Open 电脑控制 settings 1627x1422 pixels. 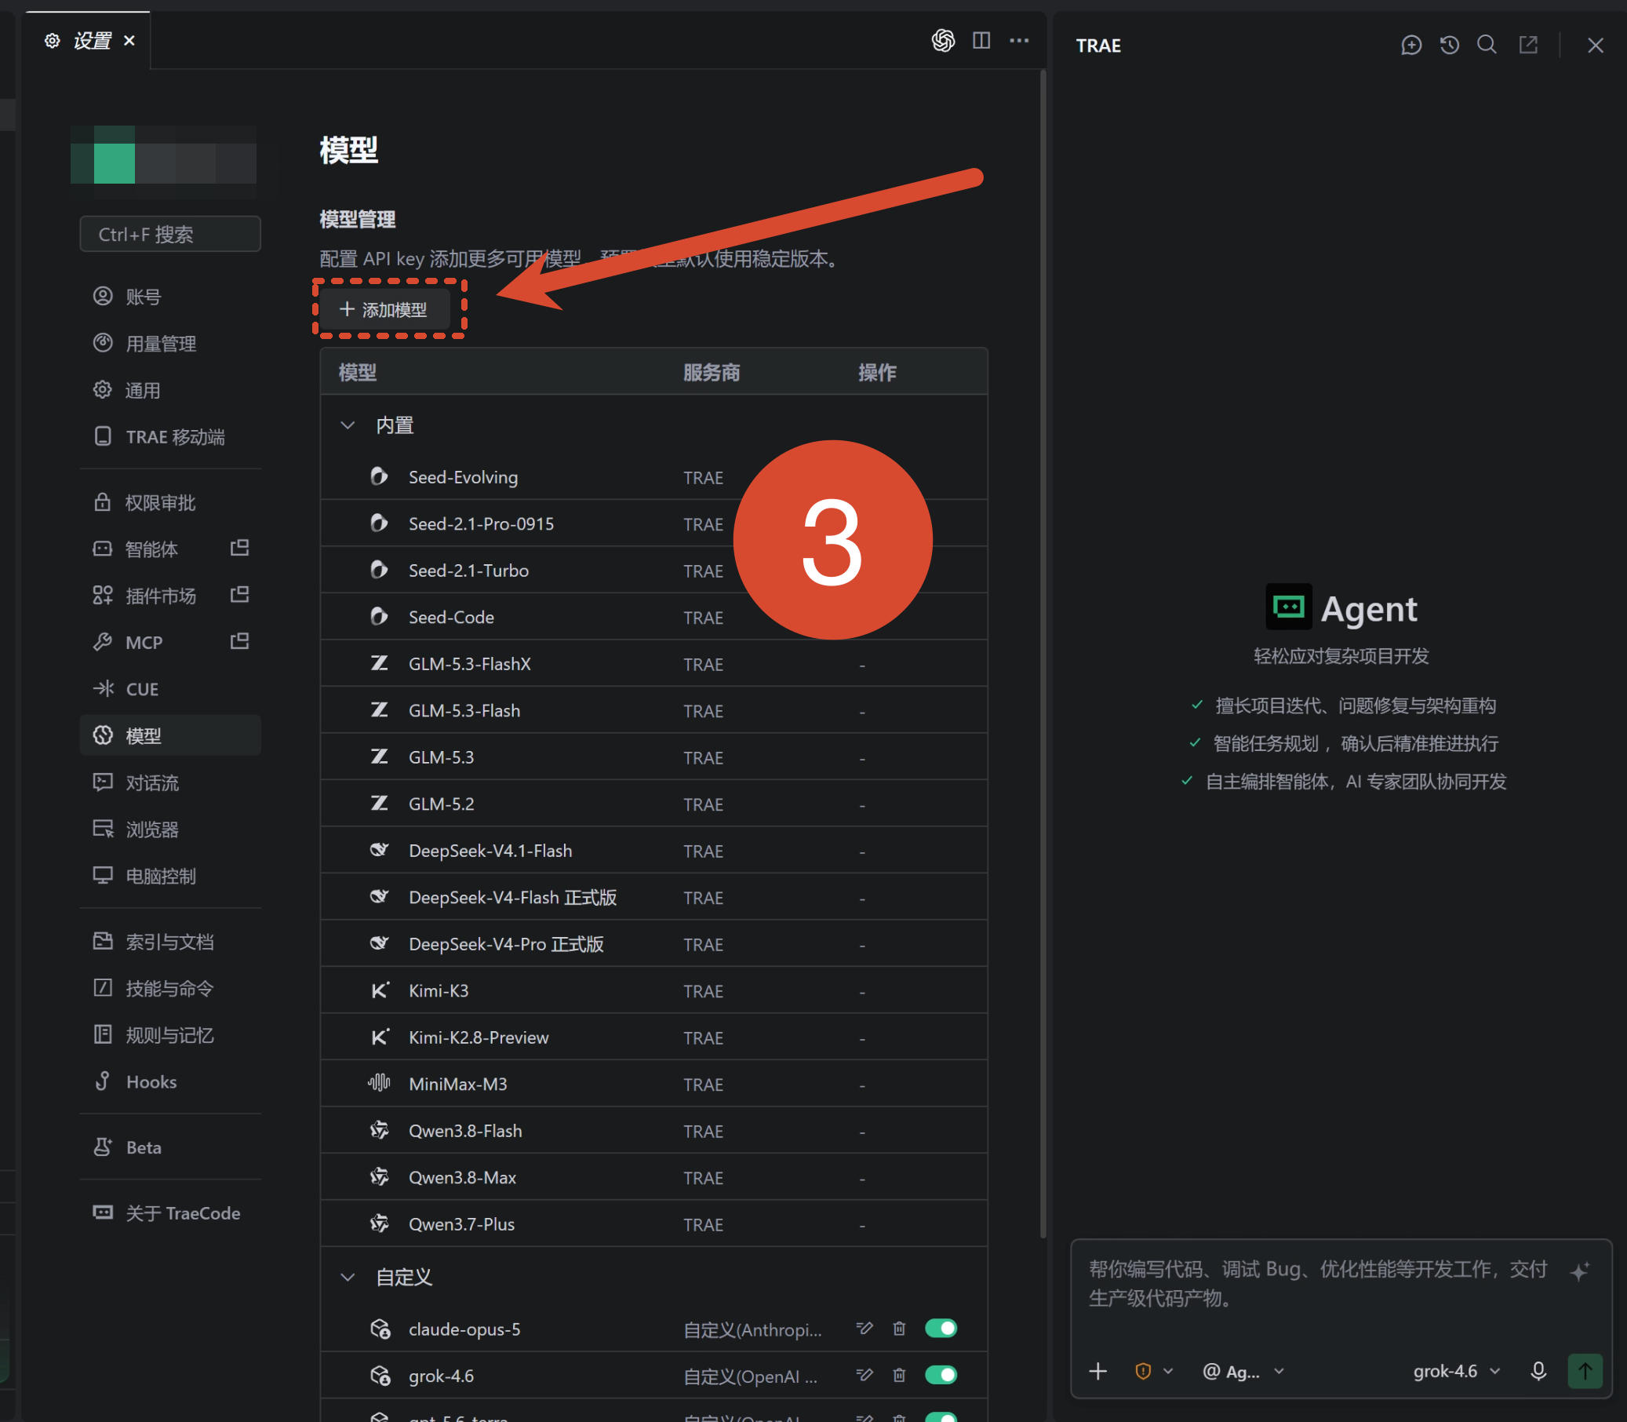(x=170, y=876)
